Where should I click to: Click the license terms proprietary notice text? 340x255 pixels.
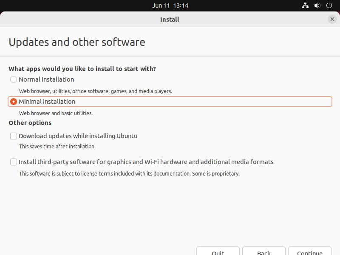pyautogui.click(x=129, y=174)
